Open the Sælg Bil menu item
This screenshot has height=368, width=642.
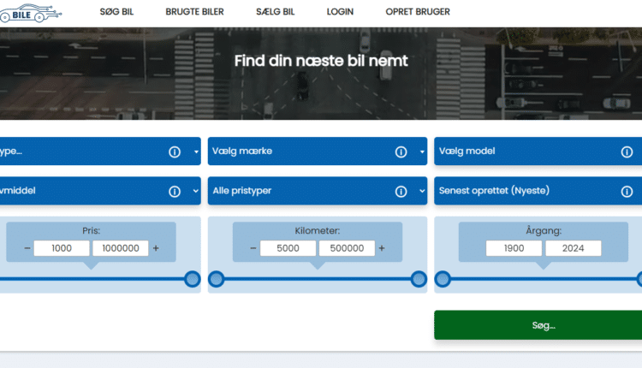click(x=275, y=12)
